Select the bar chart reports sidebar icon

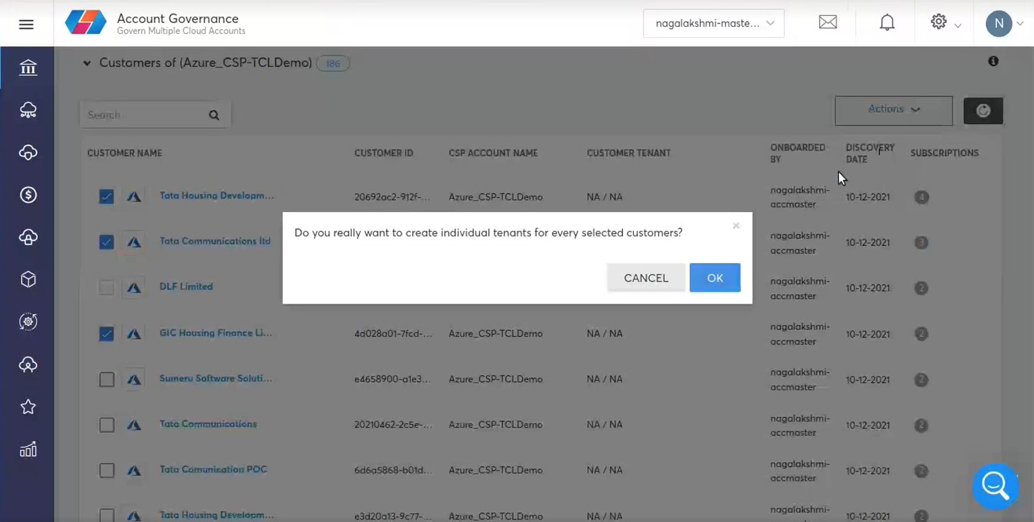28,450
